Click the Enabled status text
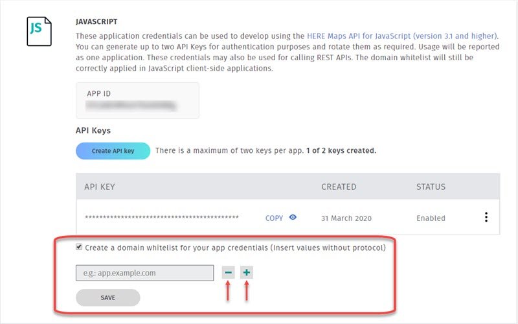518x324 pixels. (431, 218)
